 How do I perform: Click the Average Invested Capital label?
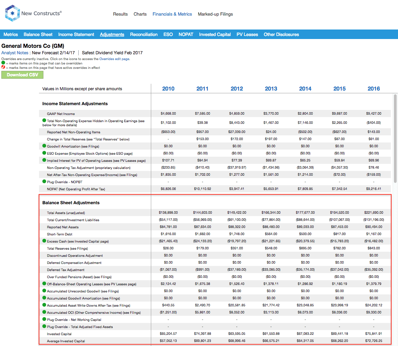[66, 341]
